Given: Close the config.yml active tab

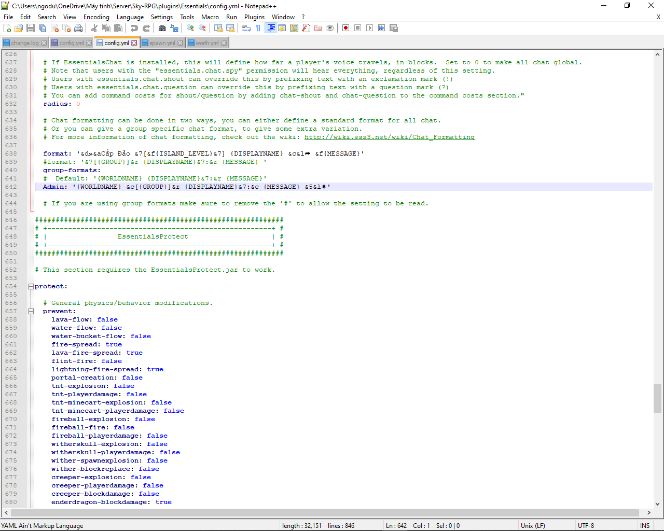Looking at the screenshot, I should pyautogui.click(x=134, y=43).
